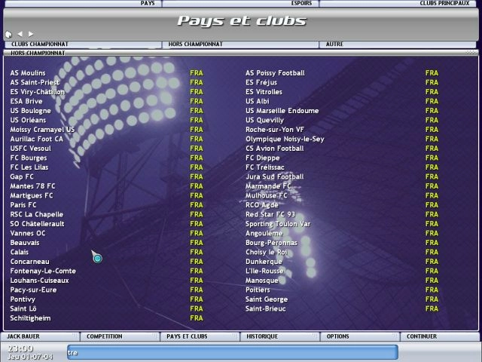
Task: Click the Hors Championnat panel corner icon
Action: coord(471,53)
